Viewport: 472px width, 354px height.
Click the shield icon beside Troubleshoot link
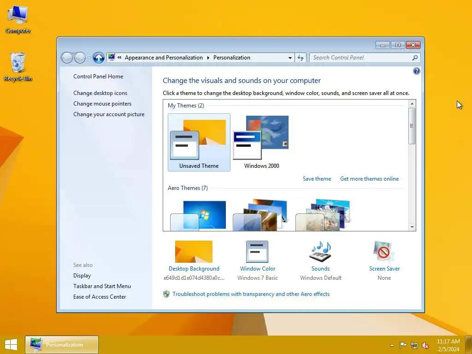pyautogui.click(x=166, y=294)
